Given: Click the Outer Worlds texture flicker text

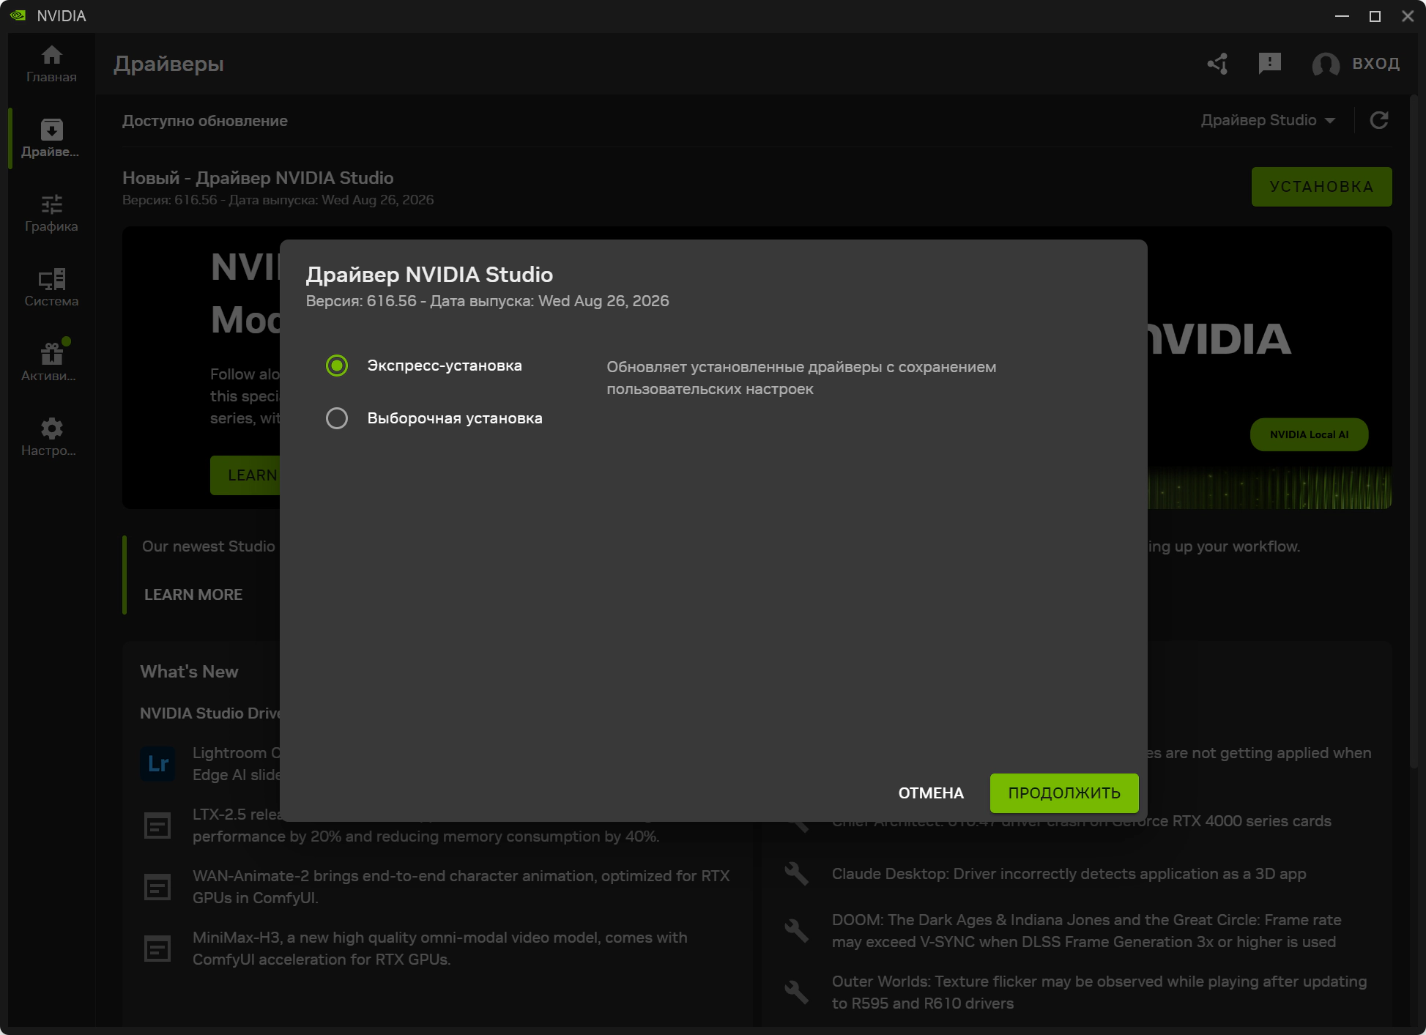Looking at the screenshot, I should (x=1099, y=993).
